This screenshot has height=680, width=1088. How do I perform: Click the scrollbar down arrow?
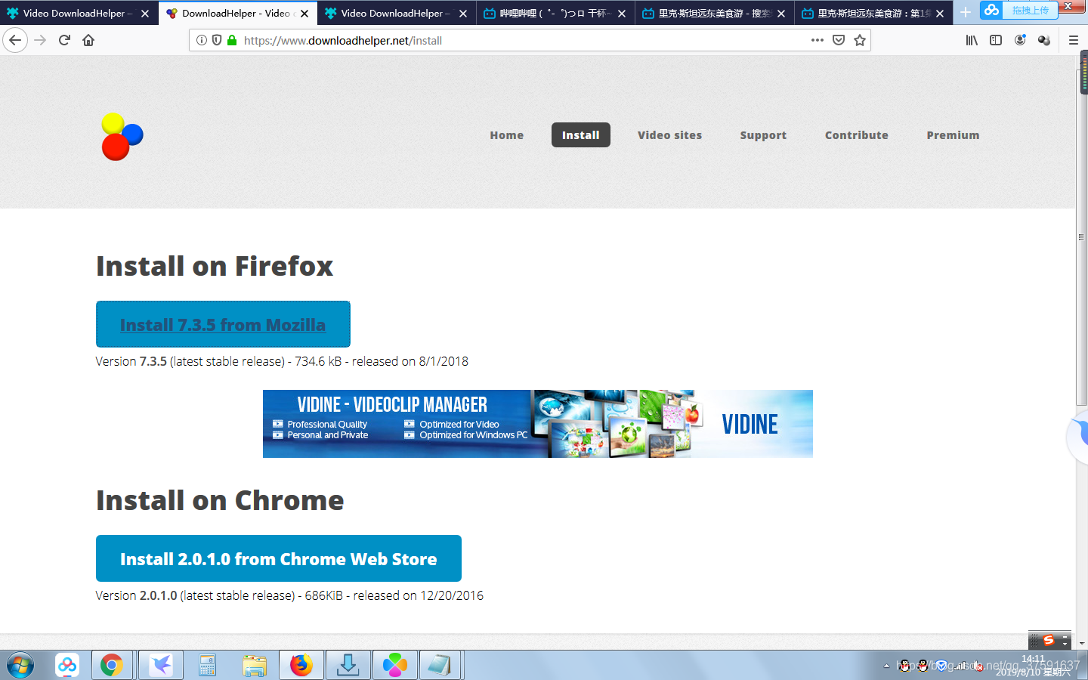pyautogui.click(x=1082, y=643)
